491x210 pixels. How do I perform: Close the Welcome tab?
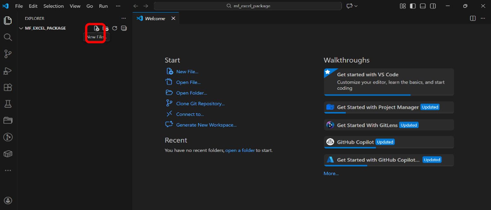point(173,18)
